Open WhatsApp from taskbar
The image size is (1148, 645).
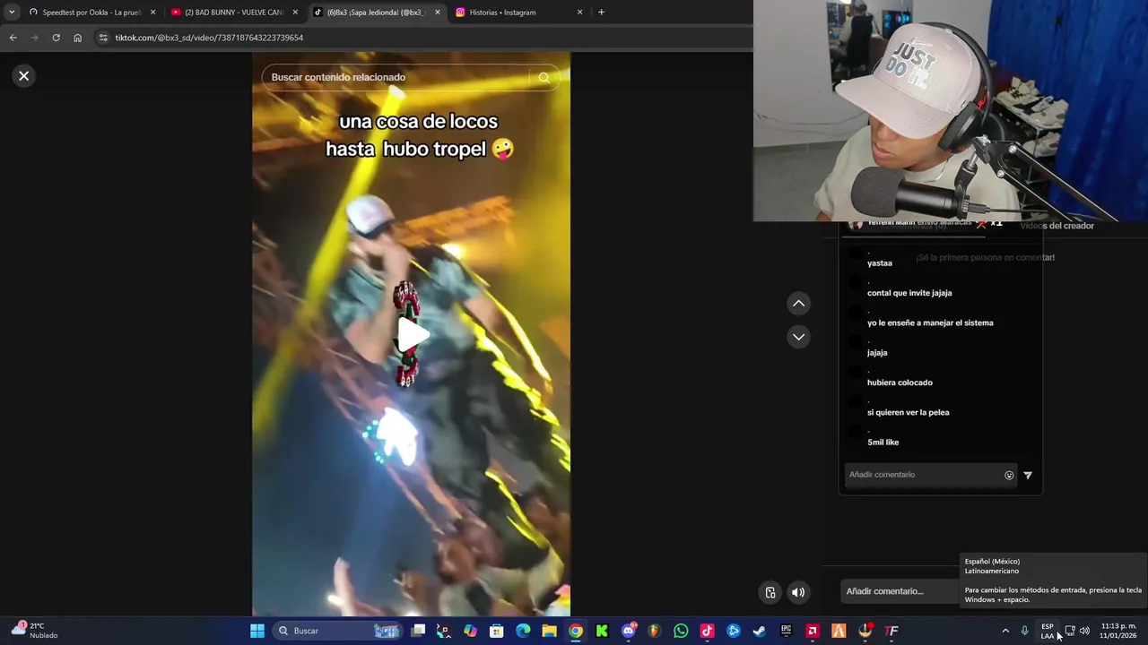point(681,631)
